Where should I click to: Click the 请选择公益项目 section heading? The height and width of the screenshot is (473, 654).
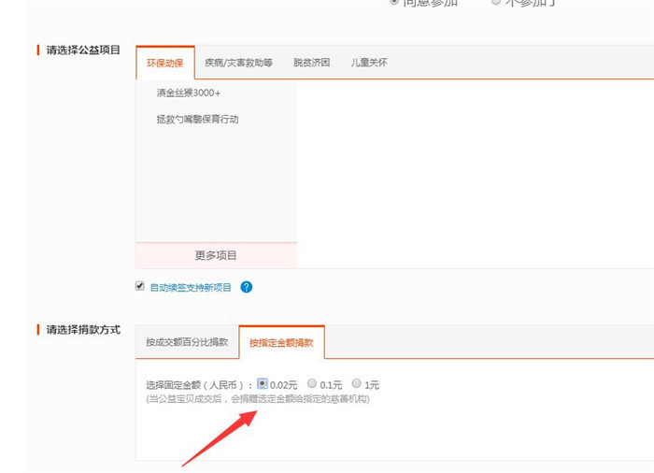(x=83, y=50)
